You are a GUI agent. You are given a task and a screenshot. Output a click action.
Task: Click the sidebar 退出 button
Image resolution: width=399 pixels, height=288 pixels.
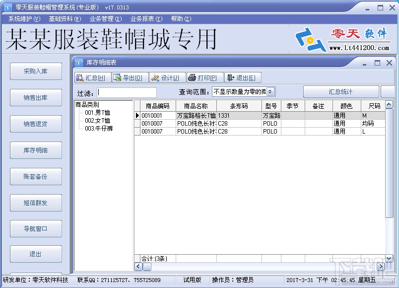pos(36,254)
